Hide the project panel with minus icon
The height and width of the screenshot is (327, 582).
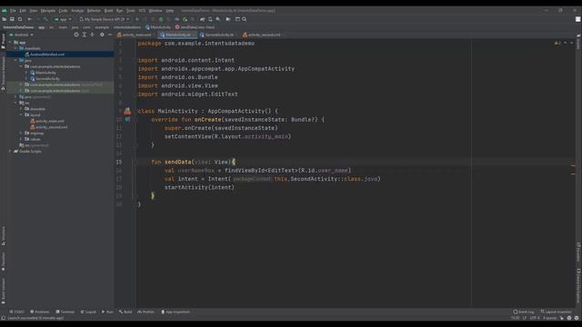click(110, 35)
